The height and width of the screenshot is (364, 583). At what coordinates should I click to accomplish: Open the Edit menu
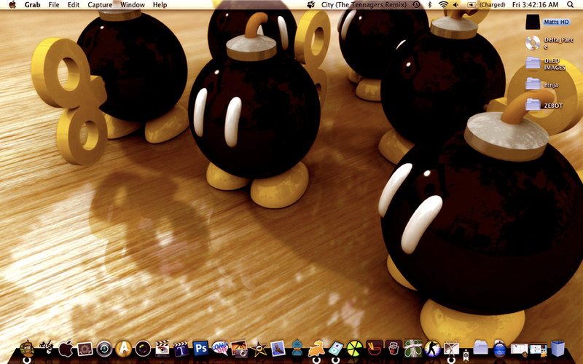(74, 5)
